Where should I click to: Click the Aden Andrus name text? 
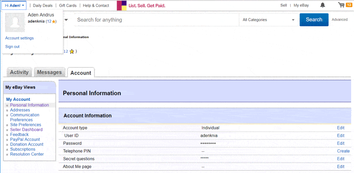coord(41,15)
